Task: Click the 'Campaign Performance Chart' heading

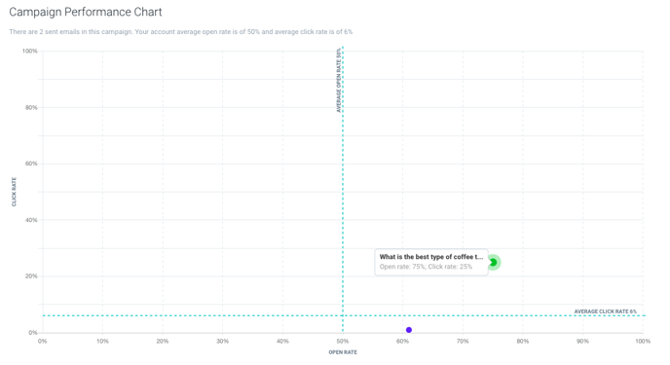Action: pyautogui.click(x=86, y=12)
